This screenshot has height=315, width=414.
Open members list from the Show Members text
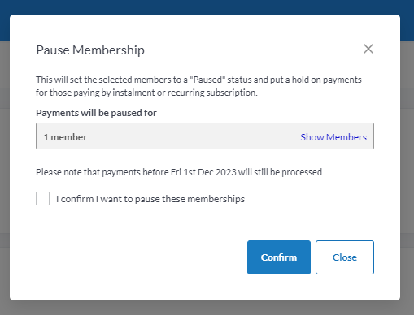point(333,137)
